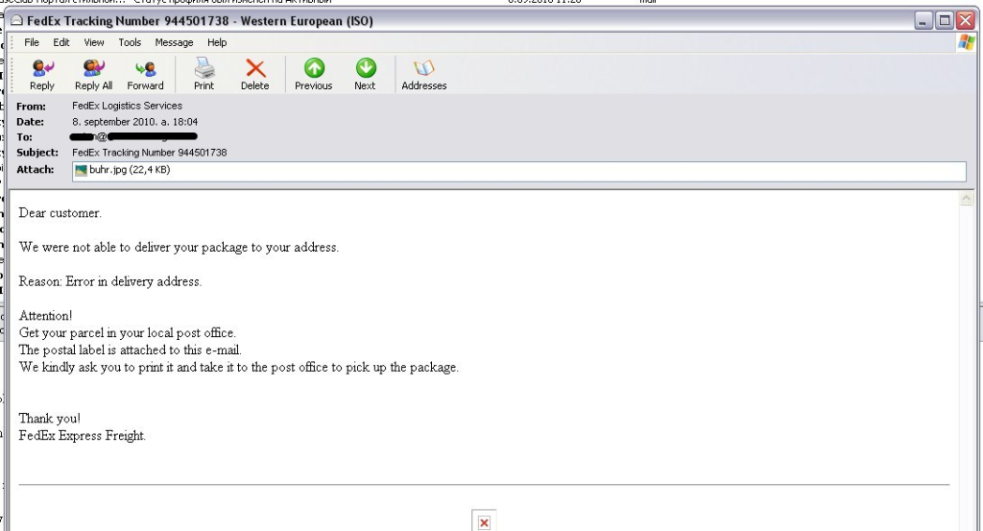Open the View menu
983x531 pixels.
click(x=94, y=42)
